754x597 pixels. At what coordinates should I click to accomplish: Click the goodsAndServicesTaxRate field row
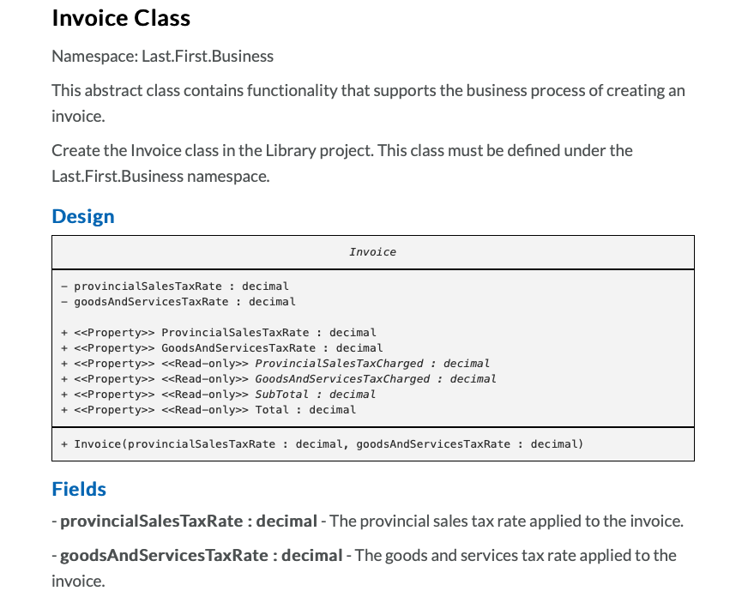[x=184, y=301]
